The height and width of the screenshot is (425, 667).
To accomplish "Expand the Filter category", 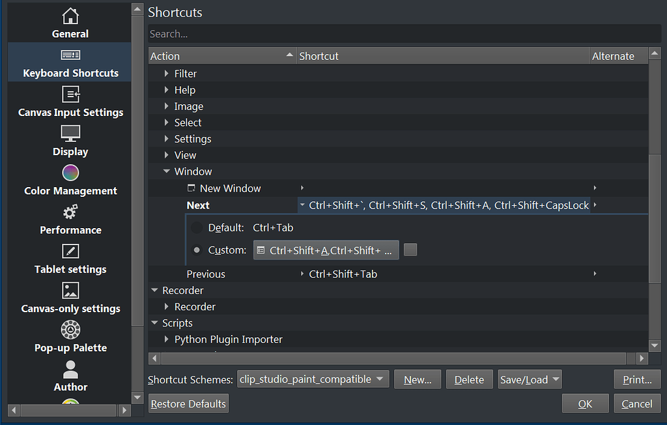I will tap(167, 74).
